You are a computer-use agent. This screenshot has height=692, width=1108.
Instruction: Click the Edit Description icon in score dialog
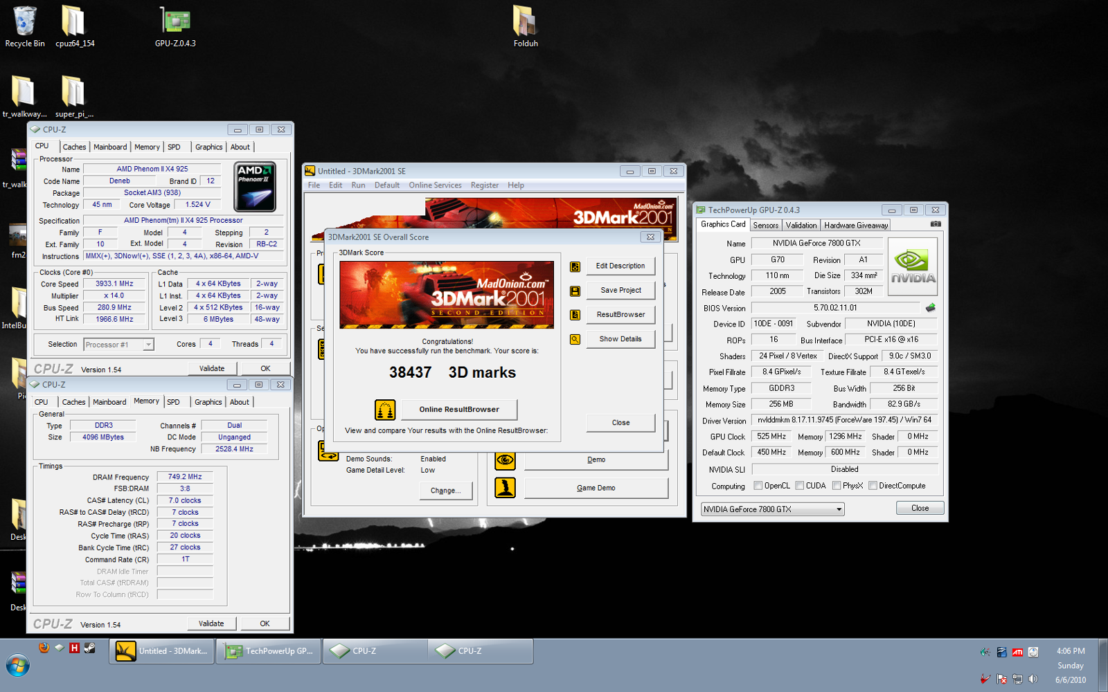[575, 266]
